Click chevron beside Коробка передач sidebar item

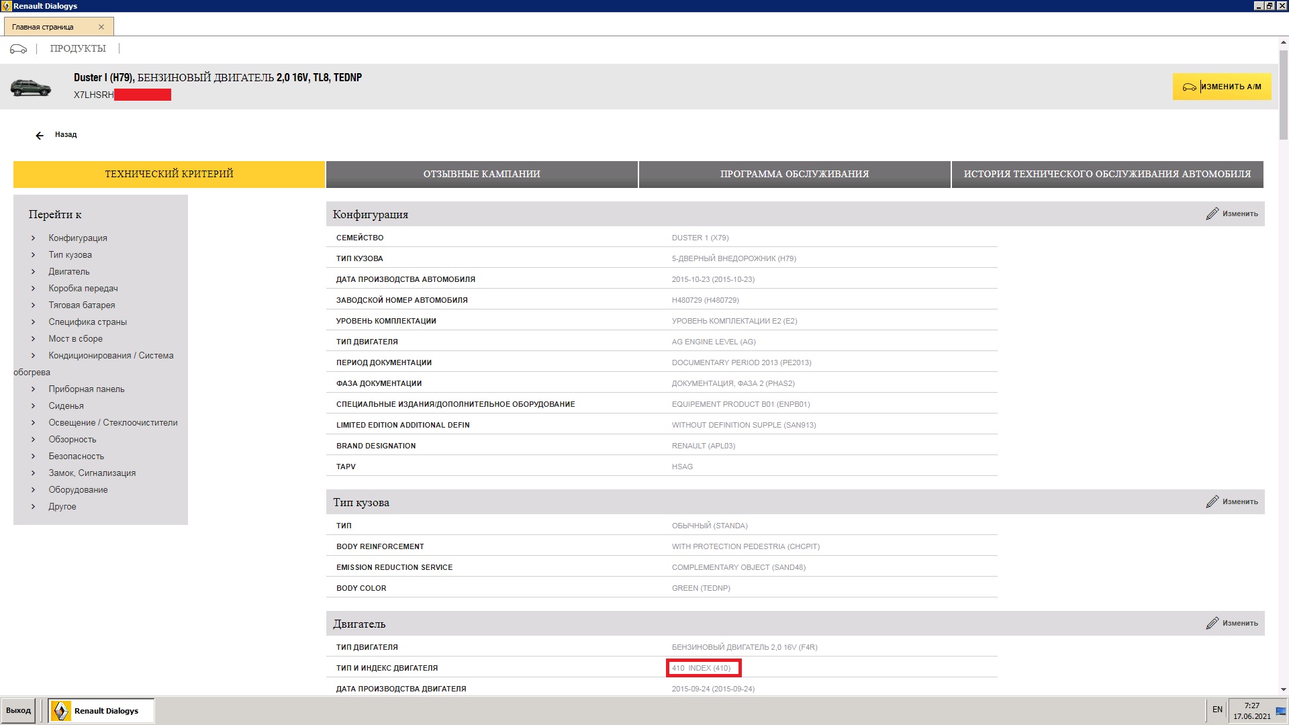(33, 288)
